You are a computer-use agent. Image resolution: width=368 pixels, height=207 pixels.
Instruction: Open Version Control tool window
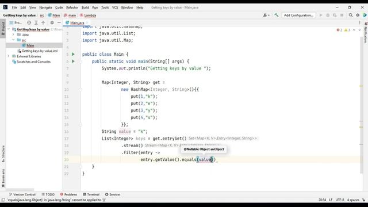click(x=22, y=194)
